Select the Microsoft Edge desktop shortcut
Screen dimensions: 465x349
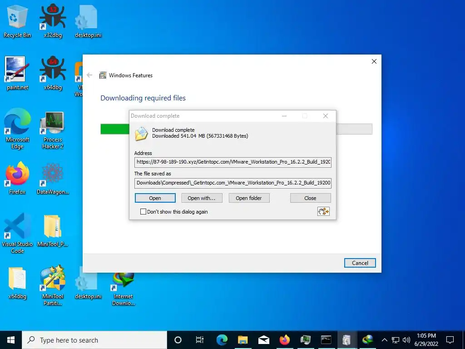click(x=17, y=129)
